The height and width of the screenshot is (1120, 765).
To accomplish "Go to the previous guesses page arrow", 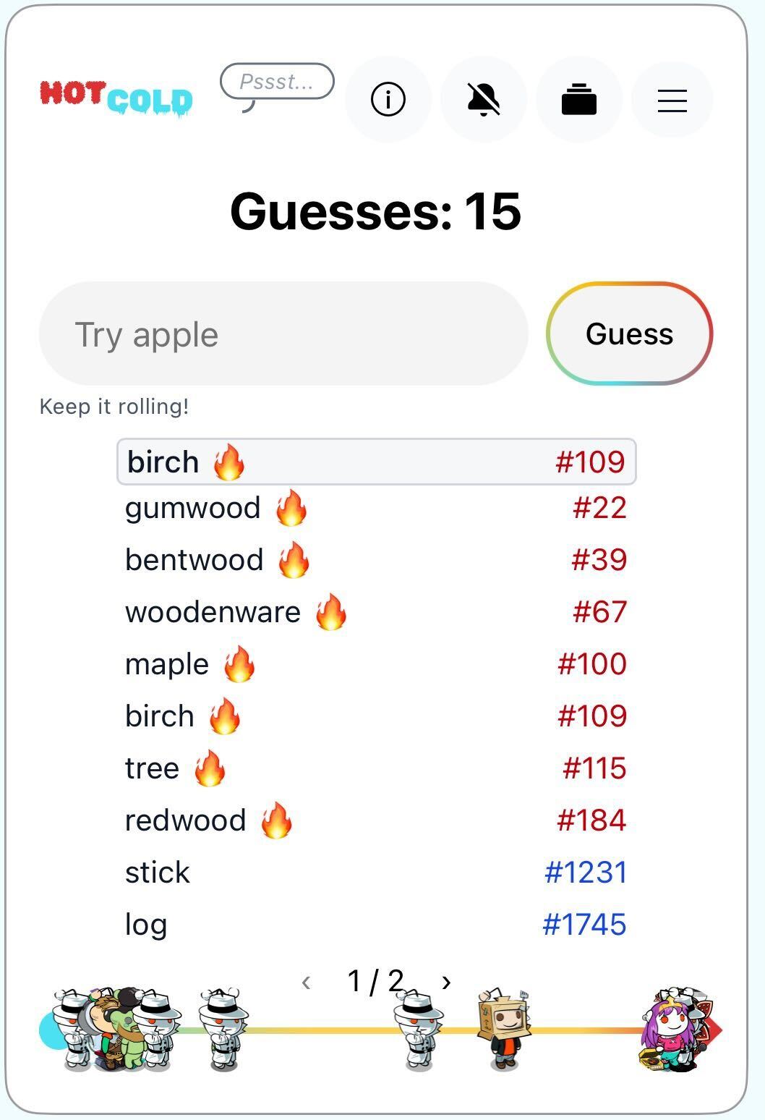I will (307, 982).
